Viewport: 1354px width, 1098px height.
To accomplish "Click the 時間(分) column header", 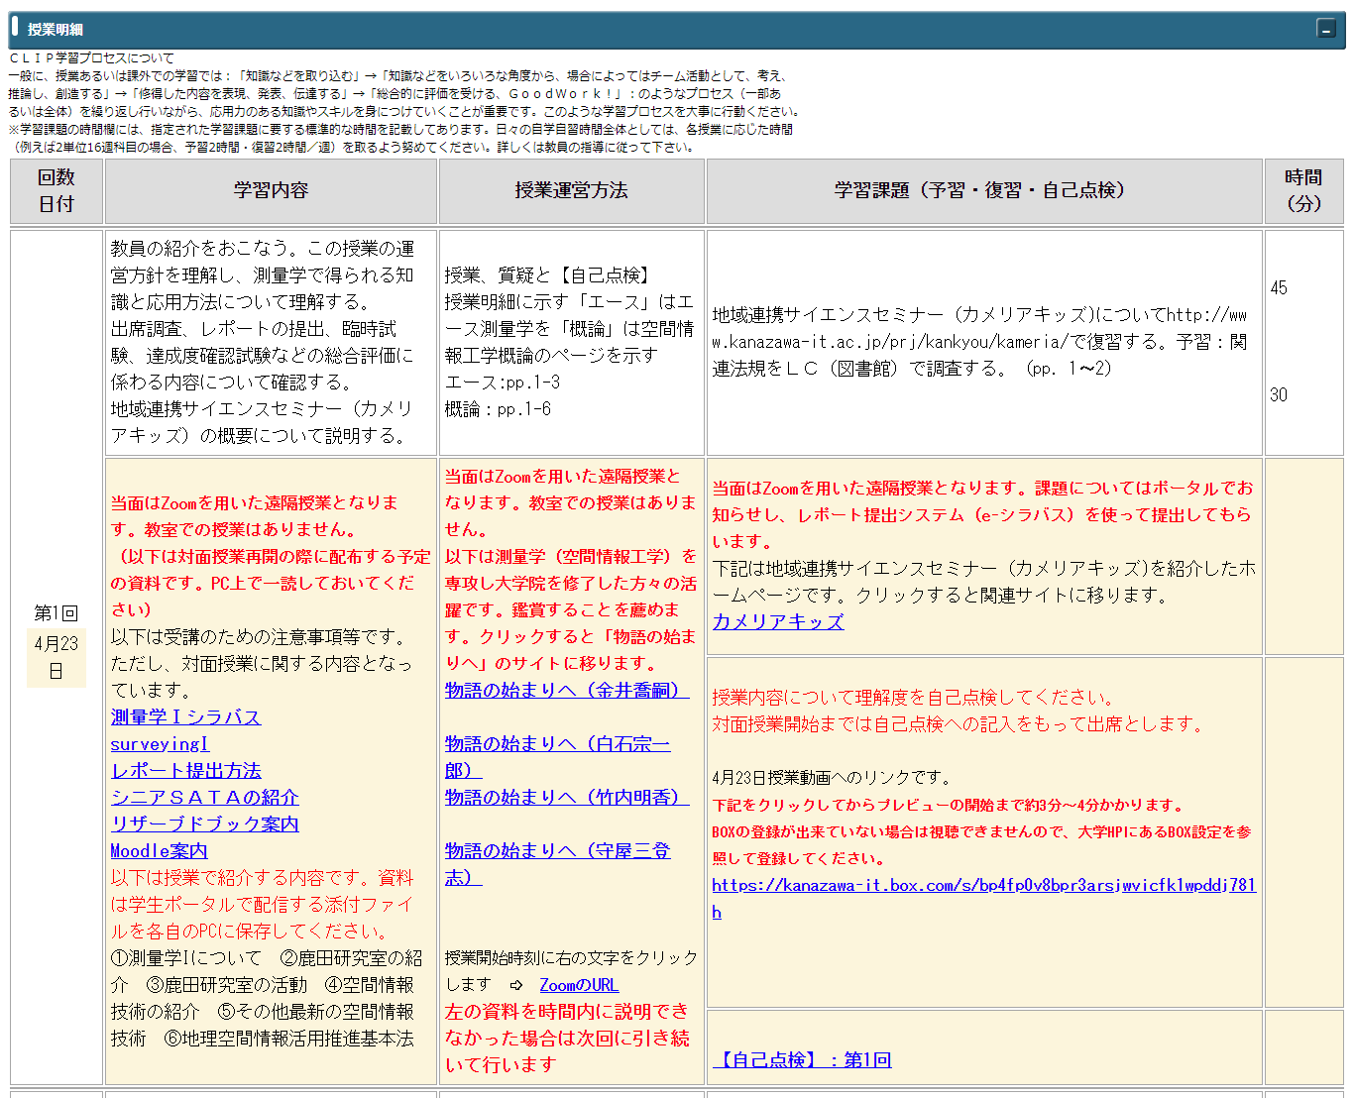I will point(1303,190).
